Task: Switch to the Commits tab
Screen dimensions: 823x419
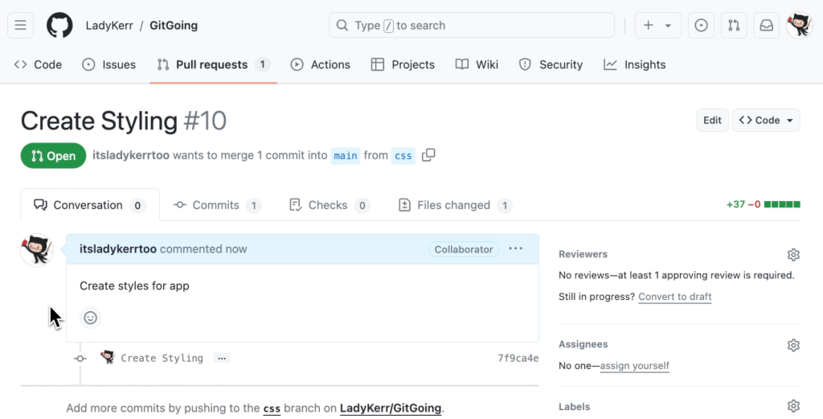Action: (216, 205)
